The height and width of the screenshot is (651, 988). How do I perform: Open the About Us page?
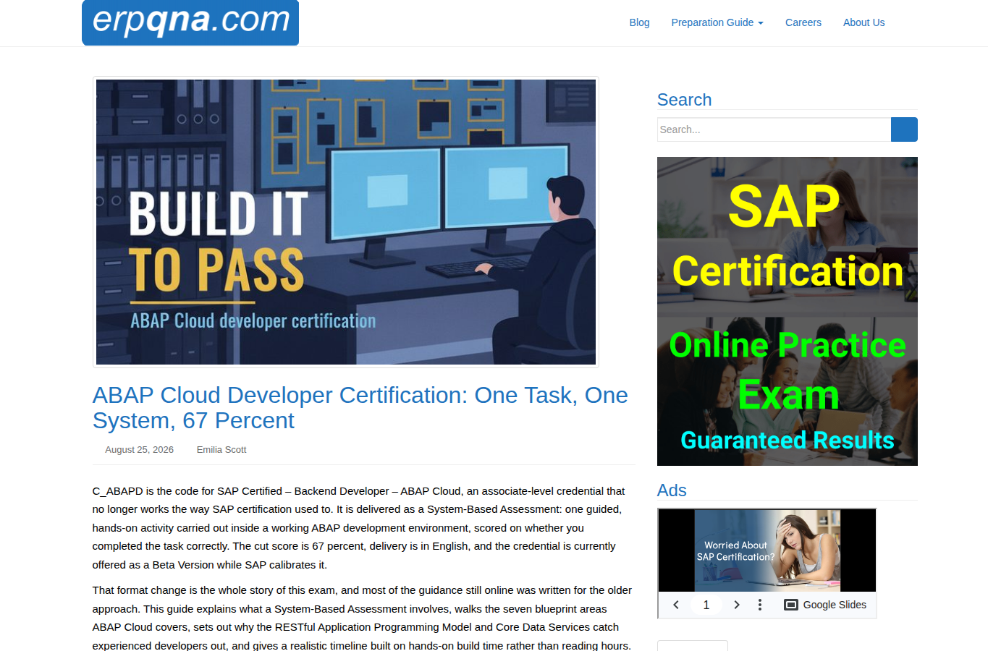(x=864, y=22)
